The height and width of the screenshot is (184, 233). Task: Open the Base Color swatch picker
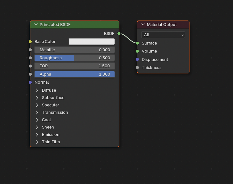pos(92,42)
